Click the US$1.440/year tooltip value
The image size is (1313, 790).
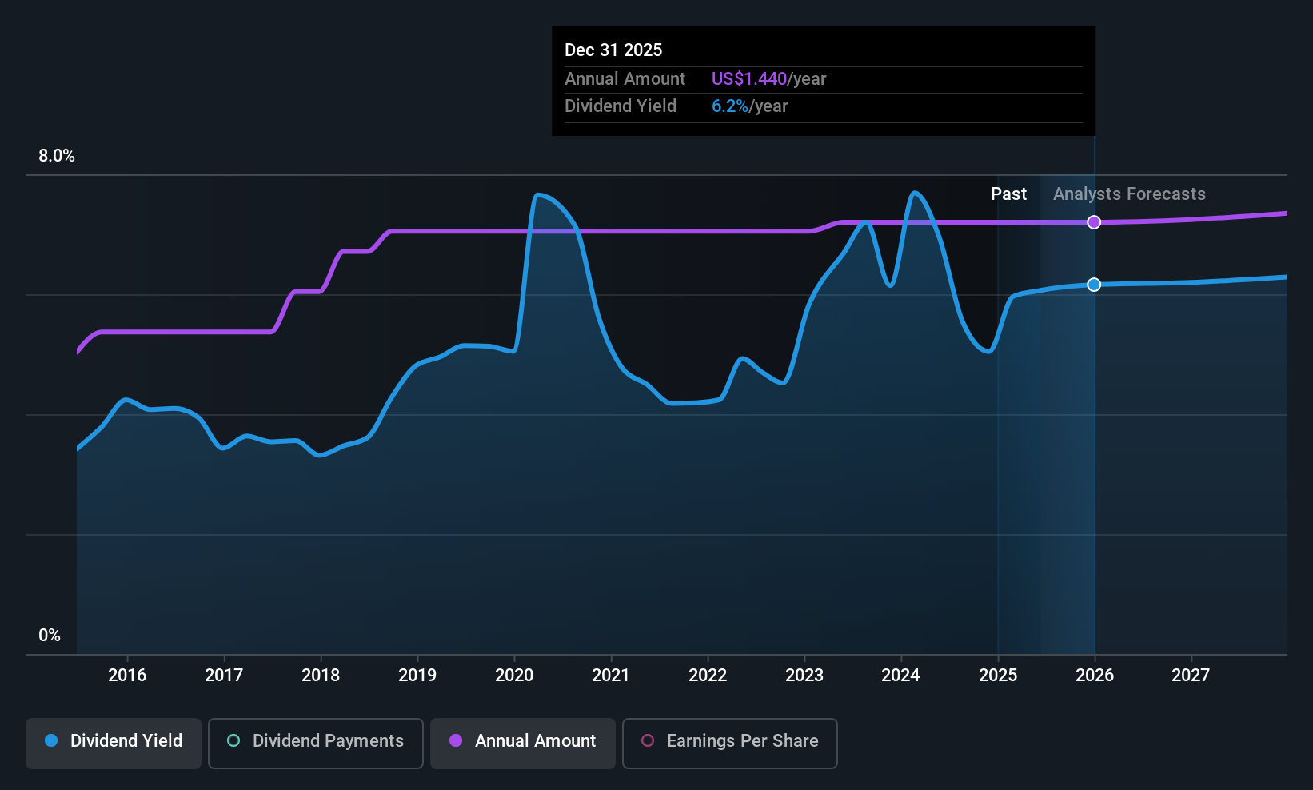pyautogui.click(x=768, y=78)
